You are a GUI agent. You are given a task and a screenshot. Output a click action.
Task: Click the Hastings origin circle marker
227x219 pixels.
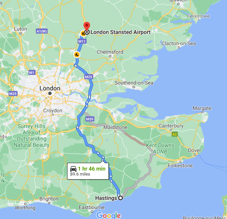tap(121, 198)
